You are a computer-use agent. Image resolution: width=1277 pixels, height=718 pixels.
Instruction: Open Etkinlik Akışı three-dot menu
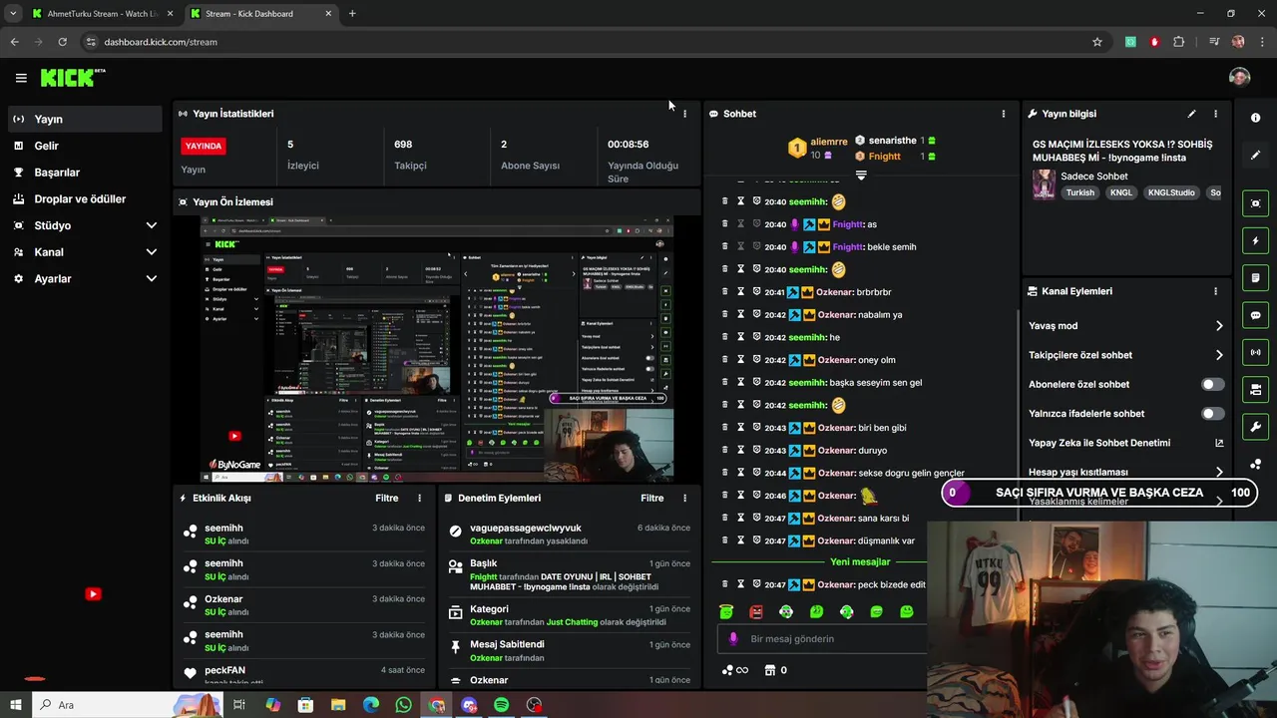pyautogui.click(x=419, y=498)
